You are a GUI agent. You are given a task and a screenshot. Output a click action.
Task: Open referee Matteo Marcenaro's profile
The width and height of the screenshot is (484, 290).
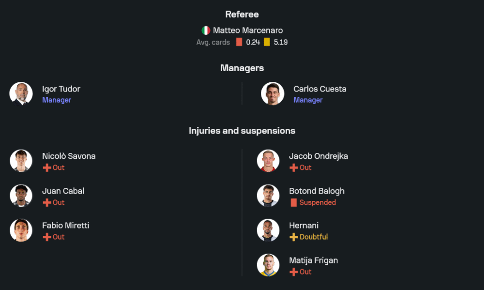pos(248,31)
